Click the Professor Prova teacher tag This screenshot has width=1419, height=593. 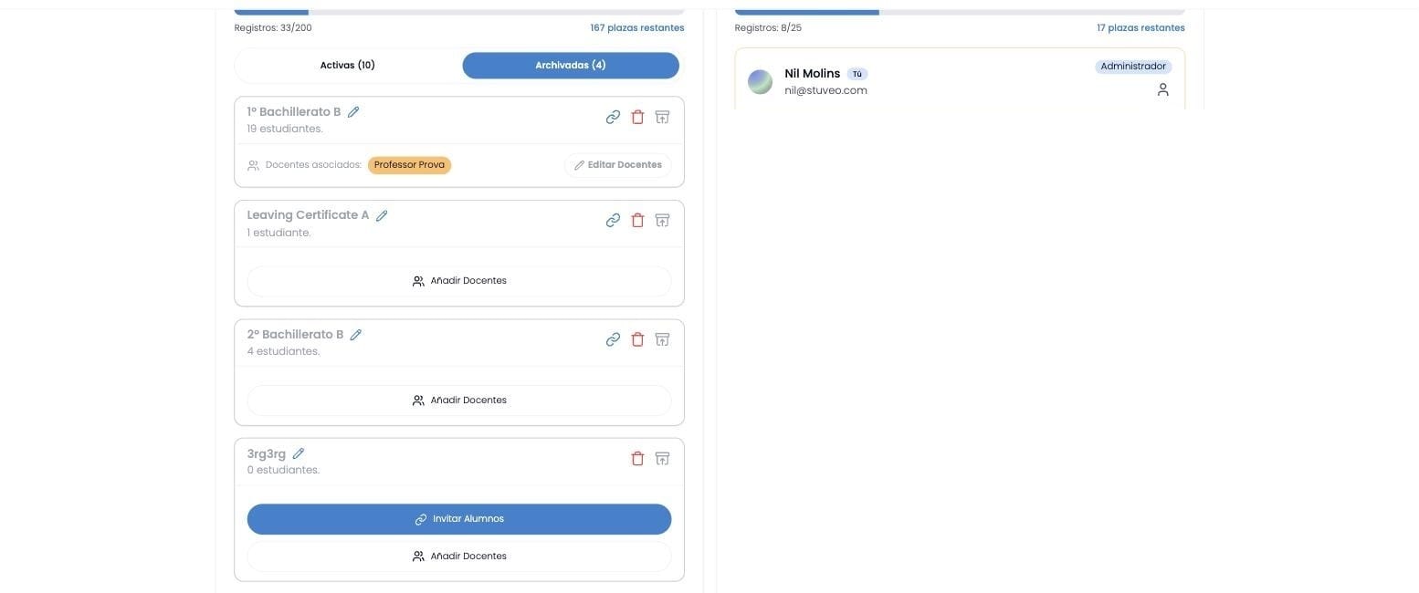click(409, 165)
